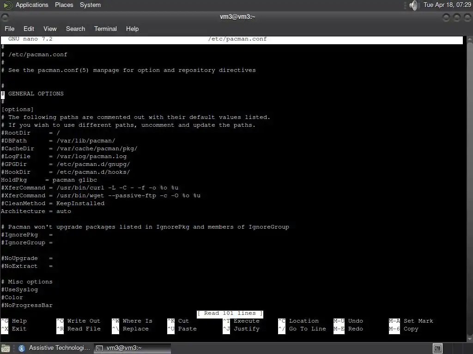Screen dimensions: 473x354
Task: Click the M-6 Copy shortcut label
Action: pos(404,329)
